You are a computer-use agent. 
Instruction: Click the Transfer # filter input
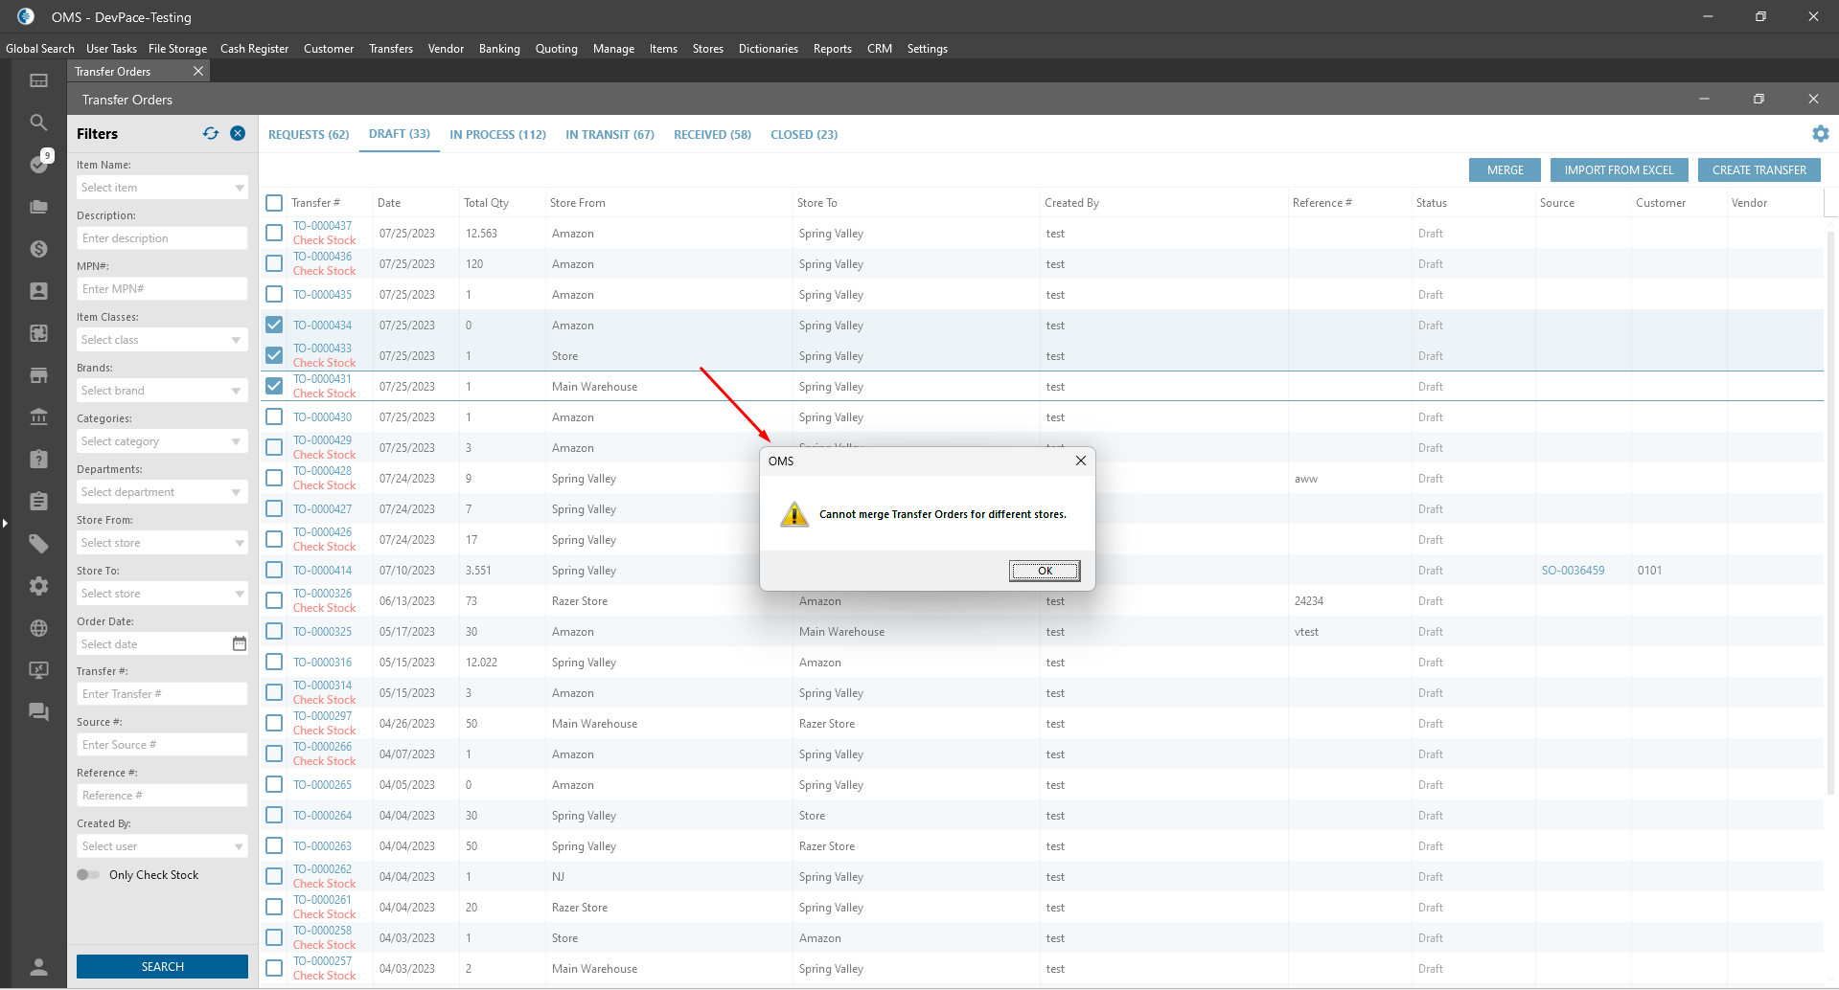click(x=162, y=694)
